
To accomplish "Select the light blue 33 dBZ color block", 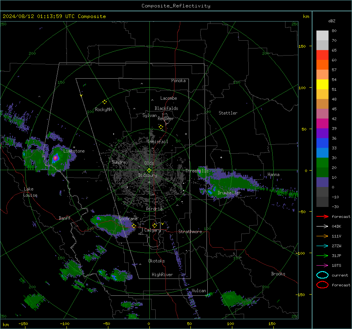I will 322,153.
